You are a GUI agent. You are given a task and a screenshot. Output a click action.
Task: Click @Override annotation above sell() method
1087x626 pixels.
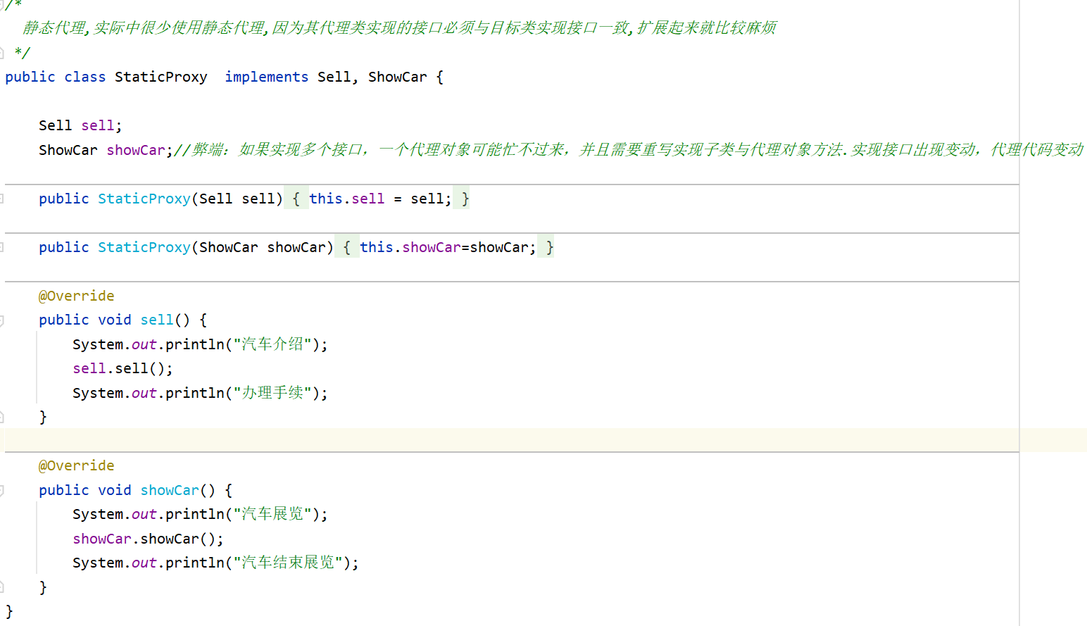pyautogui.click(x=76, y=296)
